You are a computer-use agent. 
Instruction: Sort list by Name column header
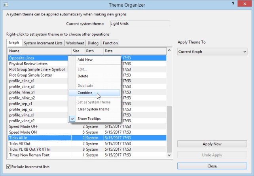40,51
